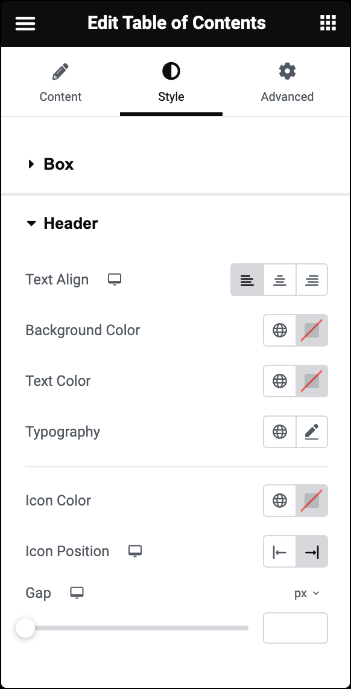Switch to the Content tab

click(x=60, y=83)
